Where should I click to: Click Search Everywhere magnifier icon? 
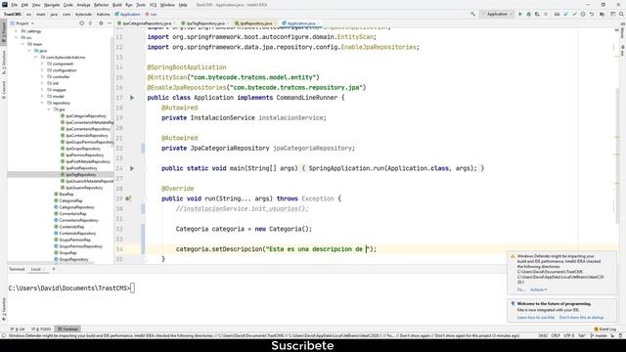(621, 14)
